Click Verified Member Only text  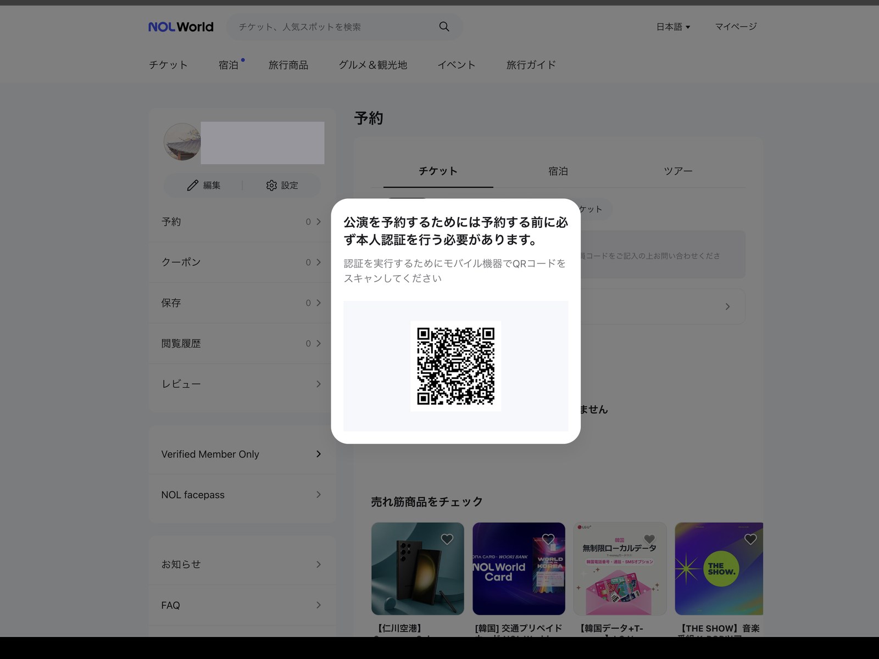(210, 454)
